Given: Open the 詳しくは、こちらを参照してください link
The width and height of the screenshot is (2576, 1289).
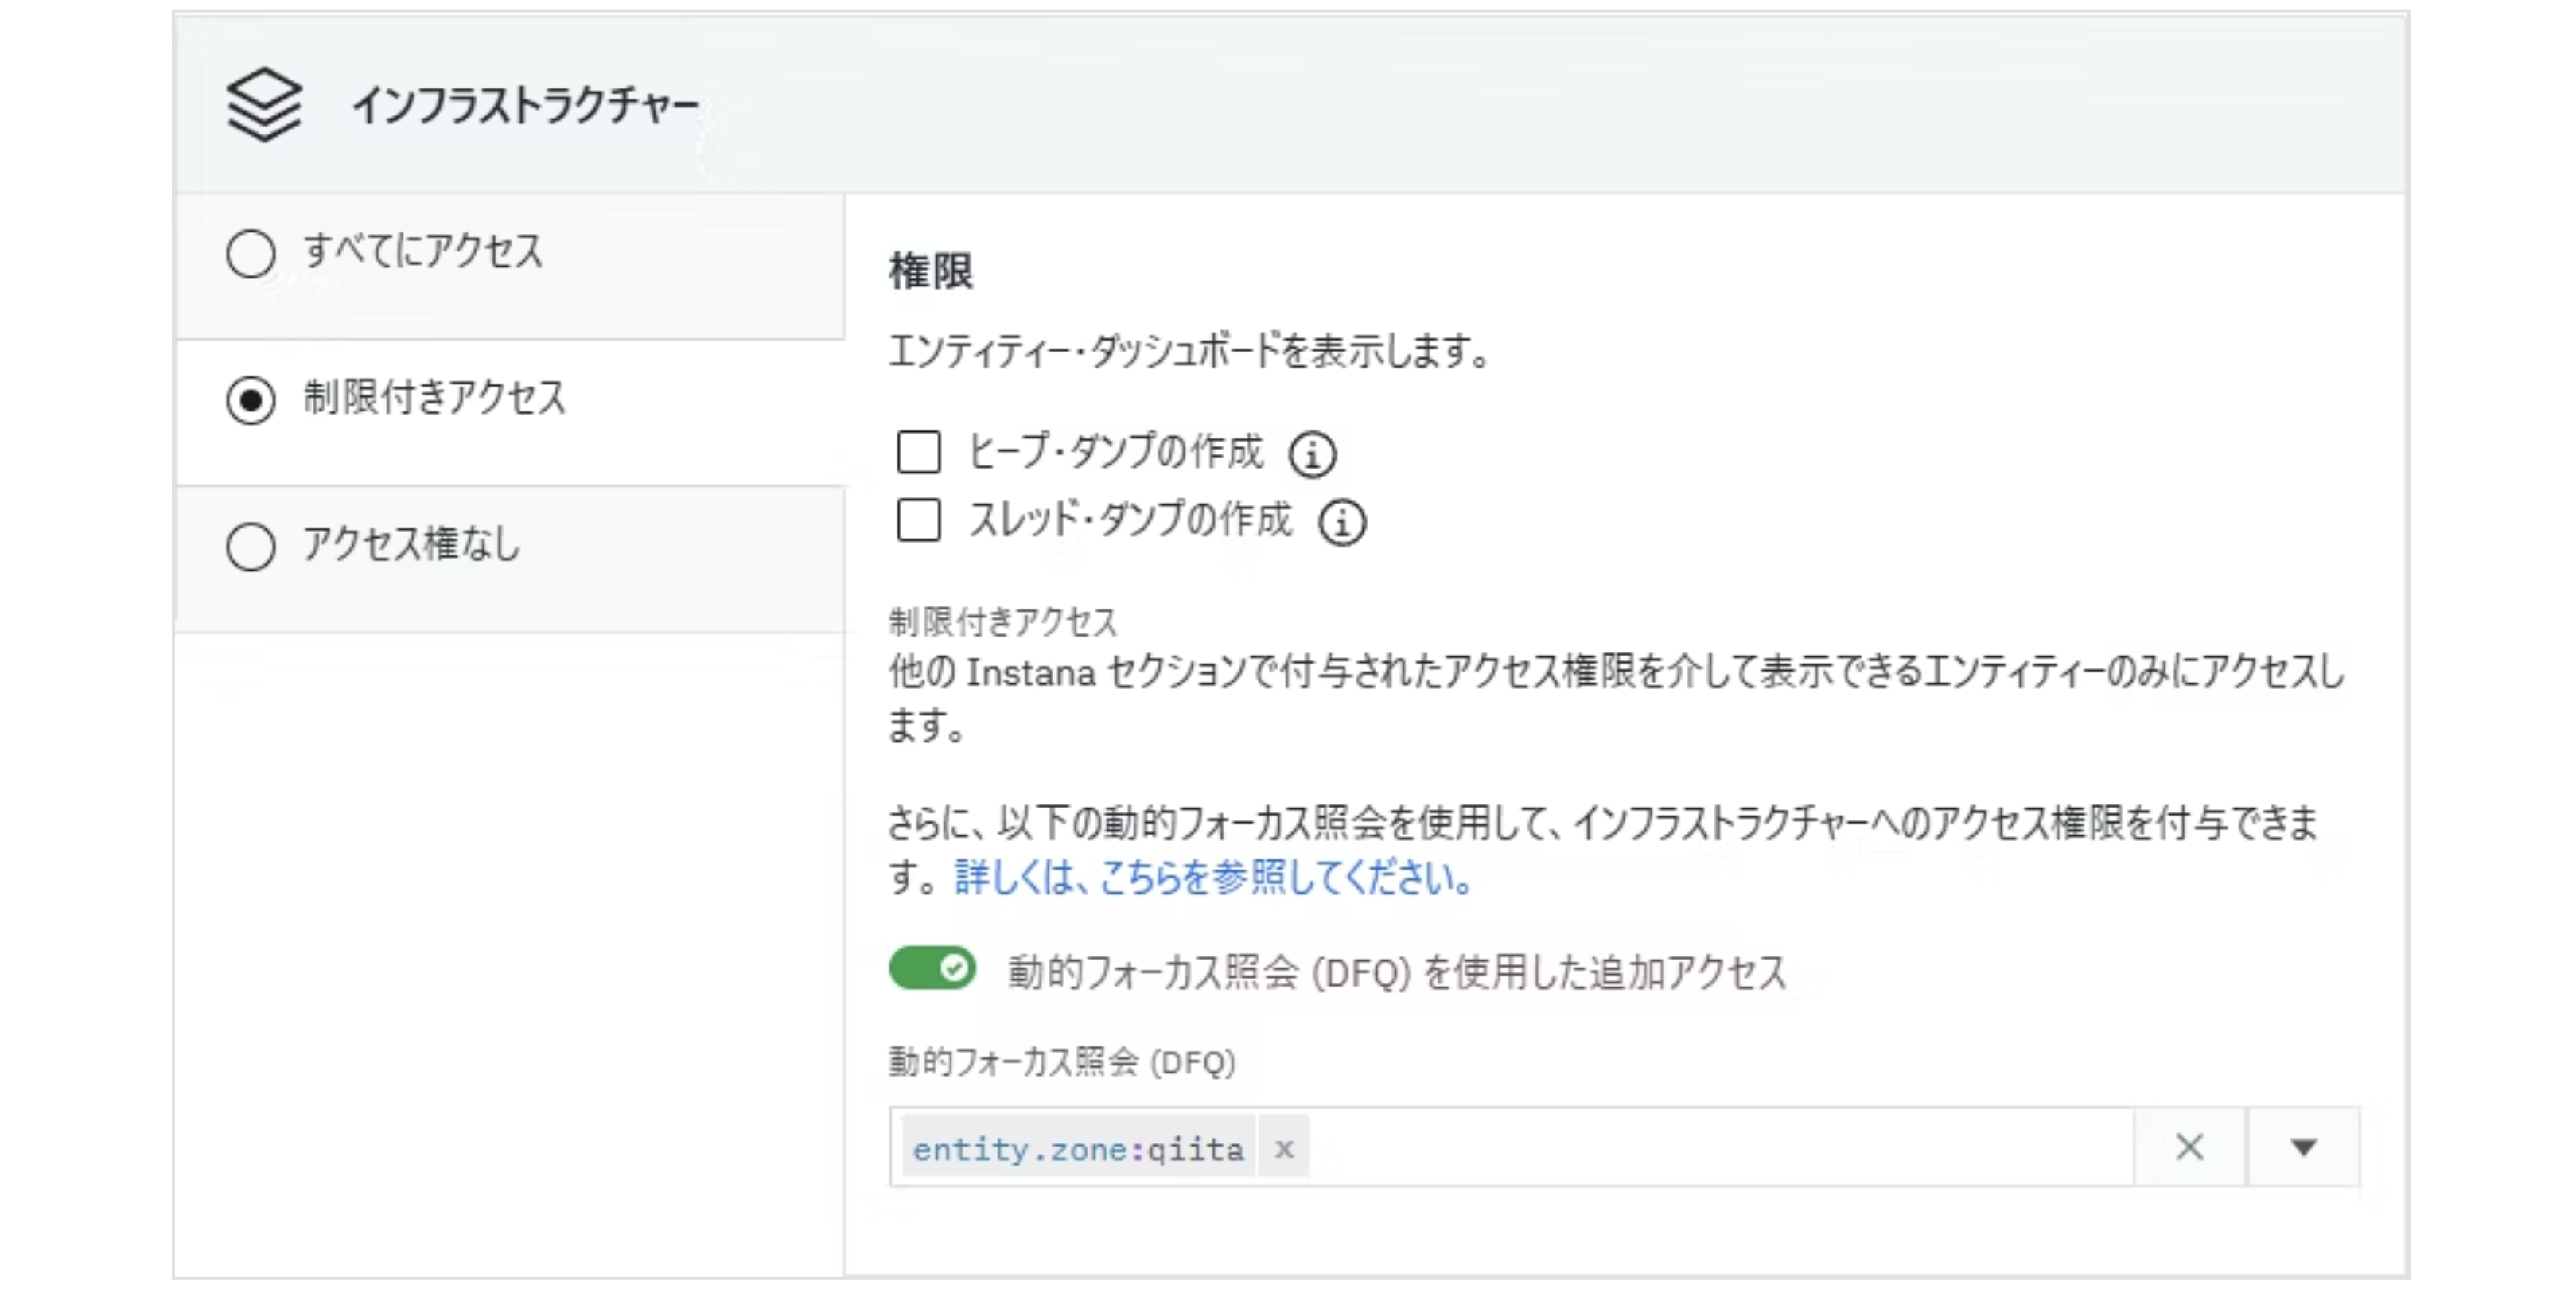Looking at the screenshot, I should 1212,877.
